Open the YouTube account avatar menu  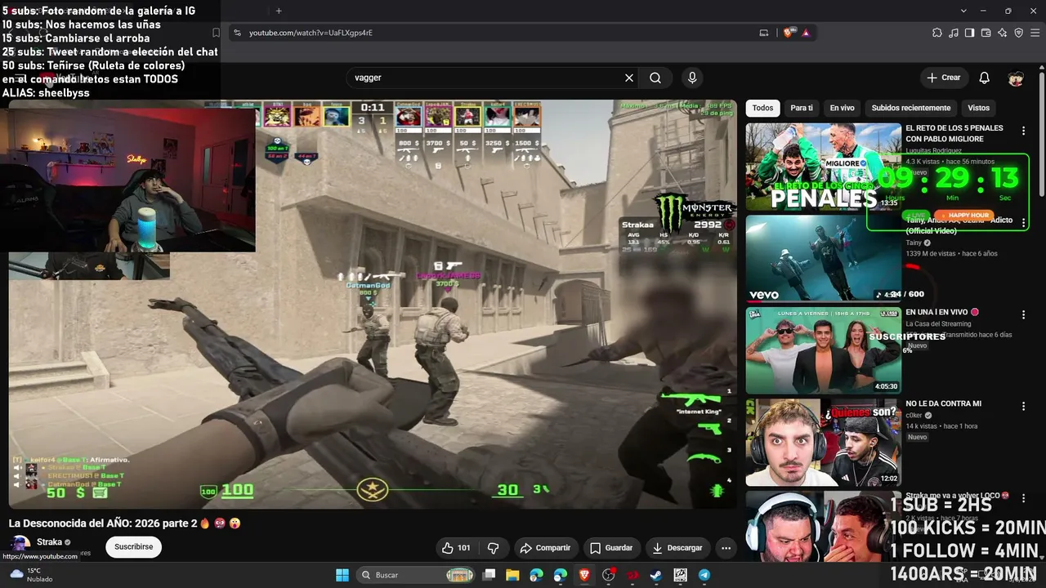click(1016, 78)
